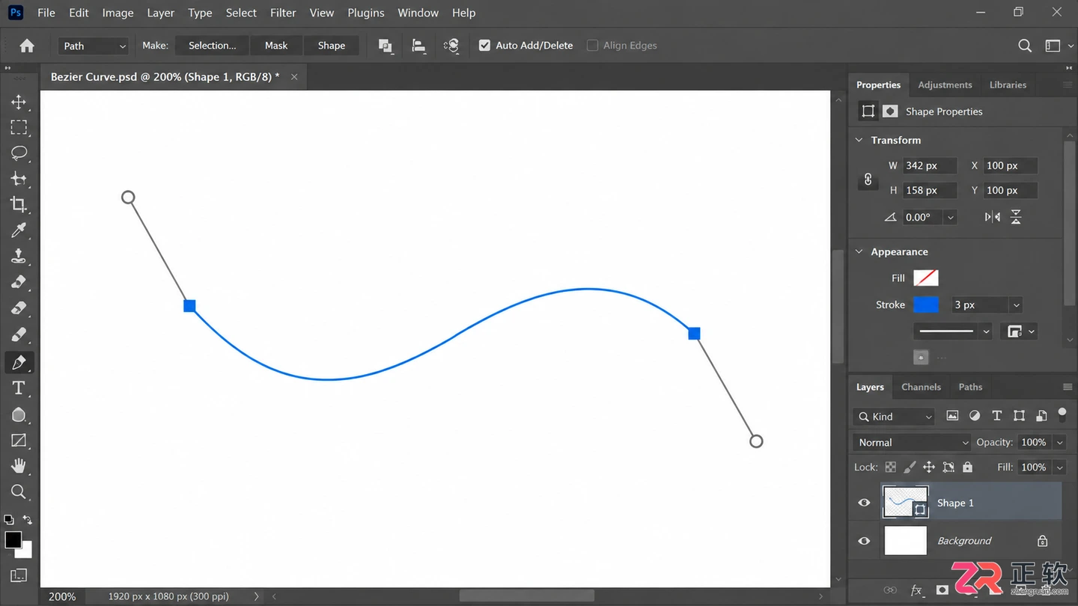Open the Path mode dropdown

(94, 46)
